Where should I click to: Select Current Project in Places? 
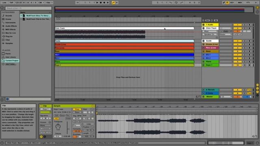[10, 61]
